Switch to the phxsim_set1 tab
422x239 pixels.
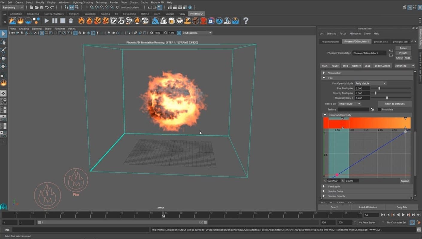[x=381, y=42]
